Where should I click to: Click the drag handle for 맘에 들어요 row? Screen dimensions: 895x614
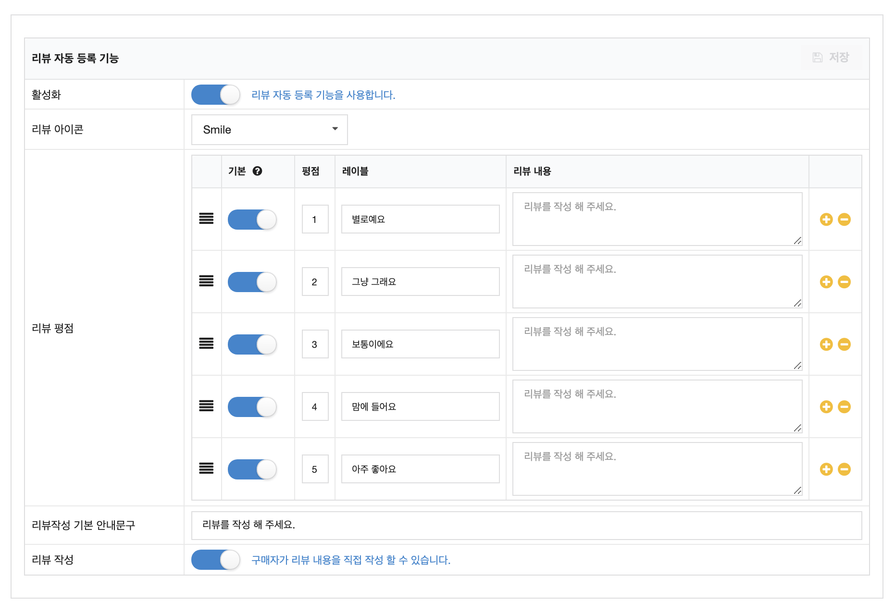point(206,406)
